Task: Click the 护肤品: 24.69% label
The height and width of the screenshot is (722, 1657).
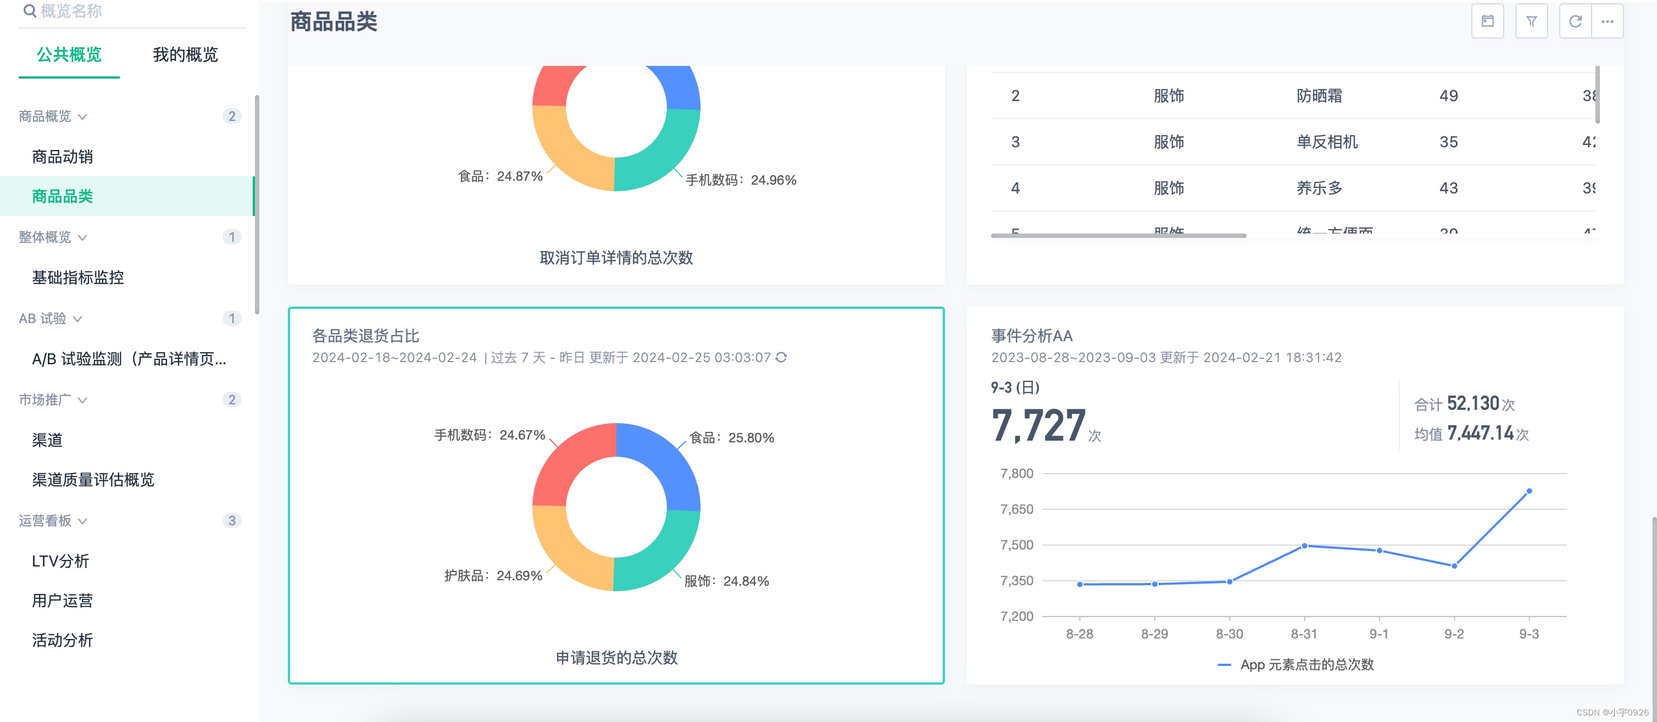Action: (493, 575)
